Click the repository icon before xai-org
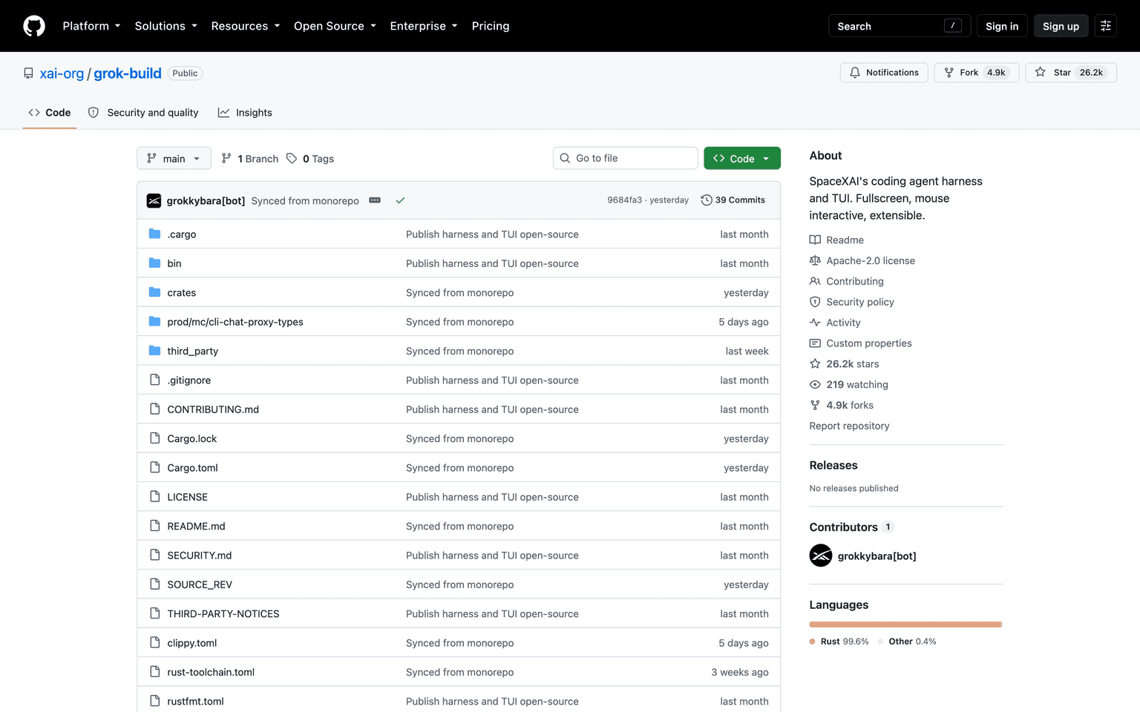Image resolution: width=1140 pixels, height=712 pixels. coord(28,73)
